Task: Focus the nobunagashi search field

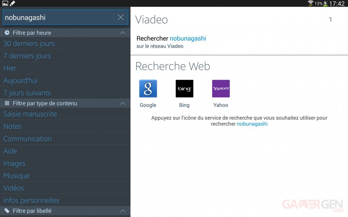Action: 57,17
